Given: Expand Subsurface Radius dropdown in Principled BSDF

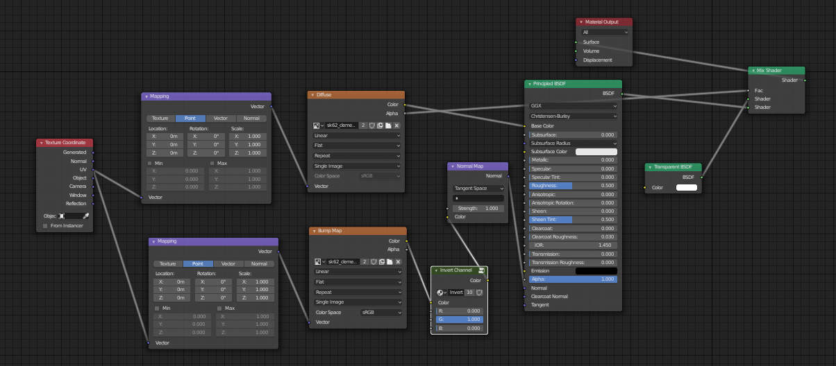Looking at the screenshot, I should click(574, 143).
